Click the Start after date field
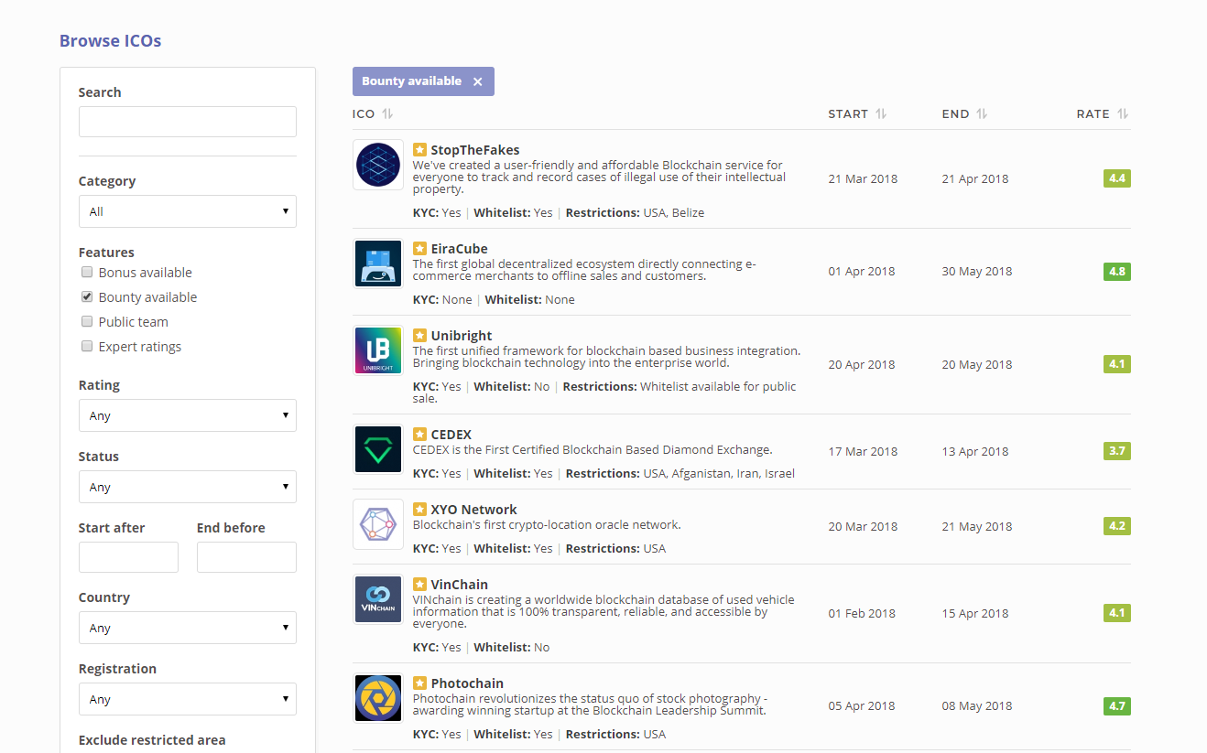Screen dimensions: 1207x753 (x=128, y=557)
